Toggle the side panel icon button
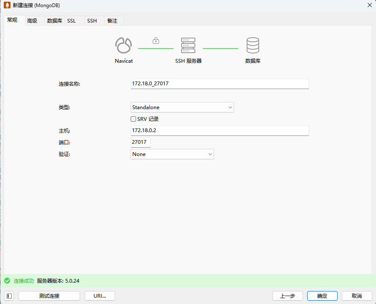This screenshot has width=376, height=304. 9,296
